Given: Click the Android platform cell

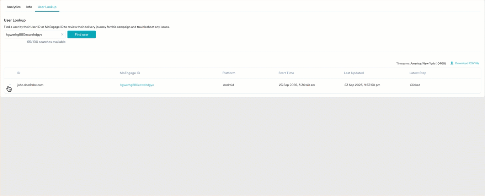Looking at the screenshot, I should [228, 85].
